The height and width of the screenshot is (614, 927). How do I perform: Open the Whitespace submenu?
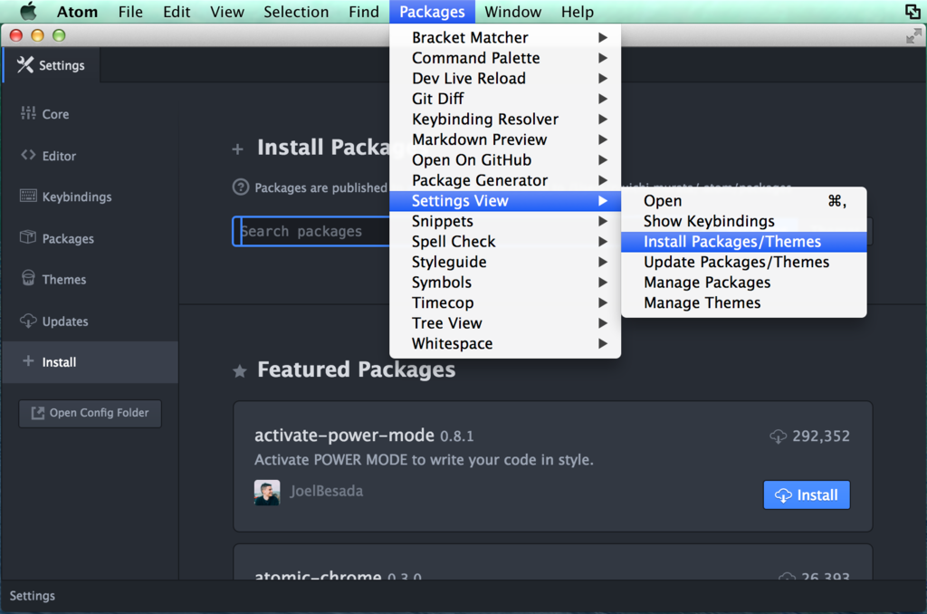coord(505,343)
